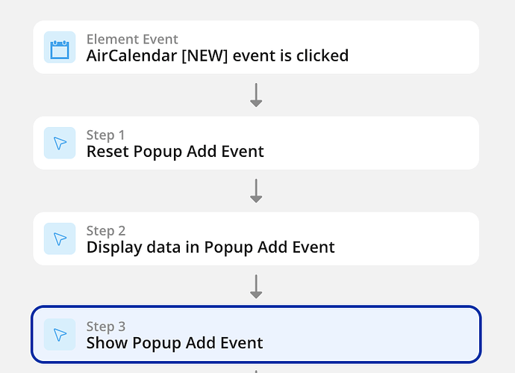Open the "Reset Popup Add Event" action
515x373 pixels.
(175, 151)
